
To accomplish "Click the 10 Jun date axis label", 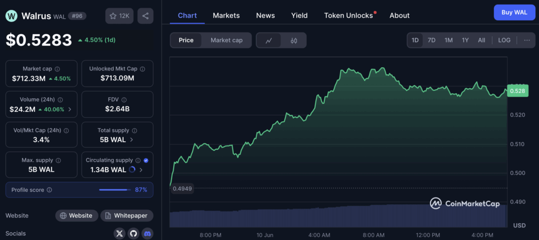I will coord(265,235).
